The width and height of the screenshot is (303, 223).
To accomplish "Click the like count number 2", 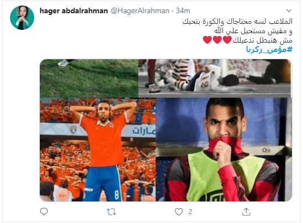I will click(190, 212).
